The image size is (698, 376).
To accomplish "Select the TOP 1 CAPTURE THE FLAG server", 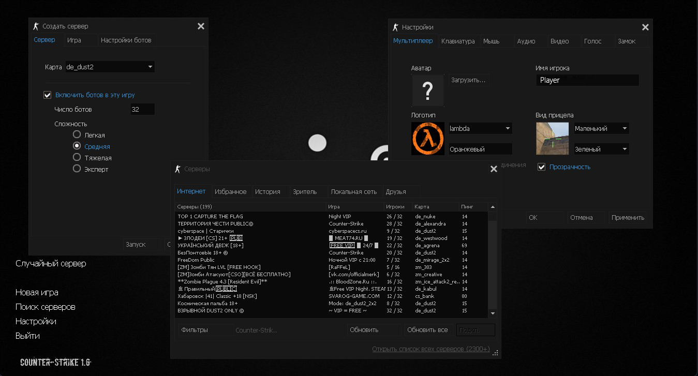I will coord(331,217).
